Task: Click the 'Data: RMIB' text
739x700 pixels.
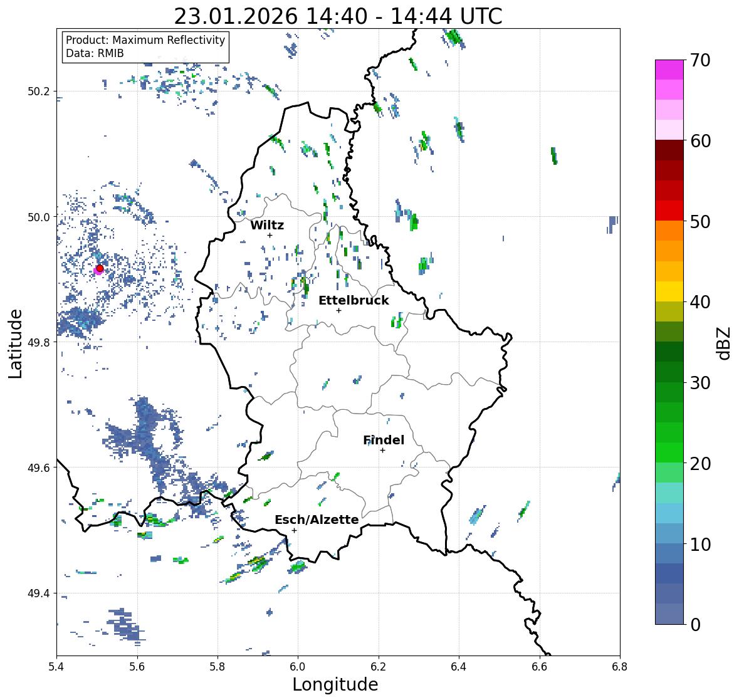Action: tap(95, 53)
